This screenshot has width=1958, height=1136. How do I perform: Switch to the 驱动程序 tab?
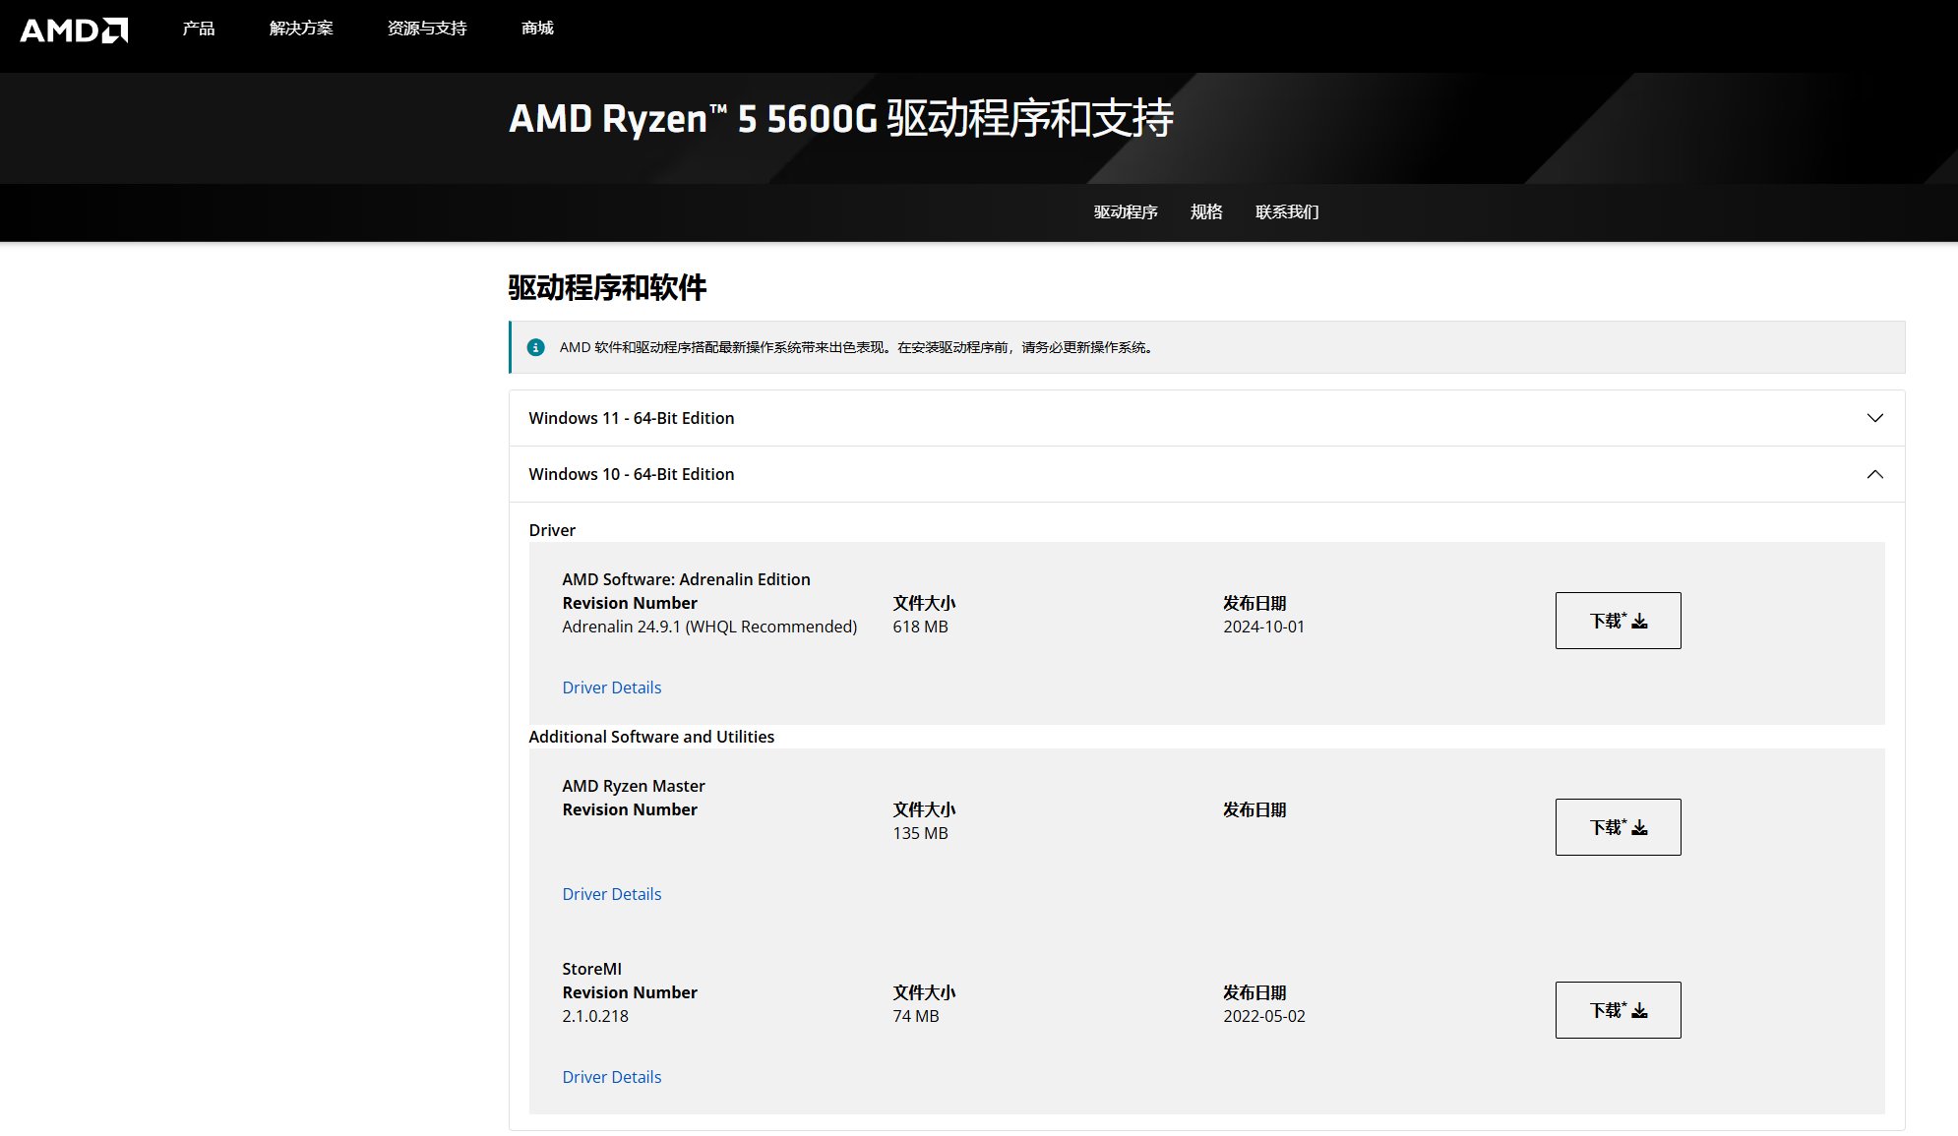tap(1126, 212)
